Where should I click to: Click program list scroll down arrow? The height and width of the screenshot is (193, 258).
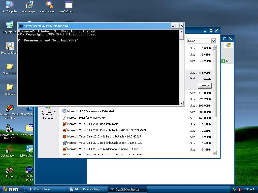coord(215,153)
